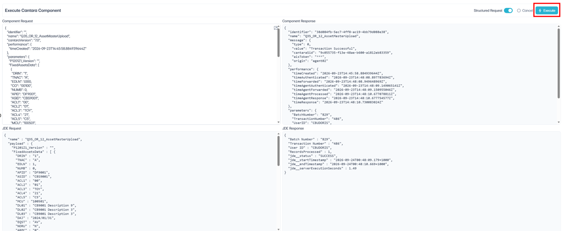
Task: Click the "jde__status": "SUCCESS" line
Action: click(x=312, y=156)
